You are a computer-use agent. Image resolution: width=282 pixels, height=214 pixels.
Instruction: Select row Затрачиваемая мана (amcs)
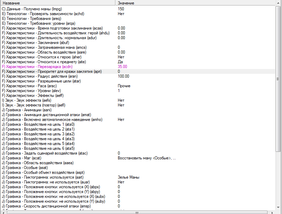coord(138,47)
